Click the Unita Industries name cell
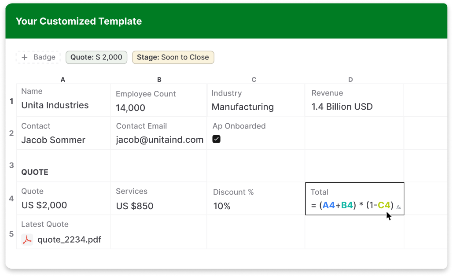This screenshot has height=277, width=453. (x=55, y=105)
